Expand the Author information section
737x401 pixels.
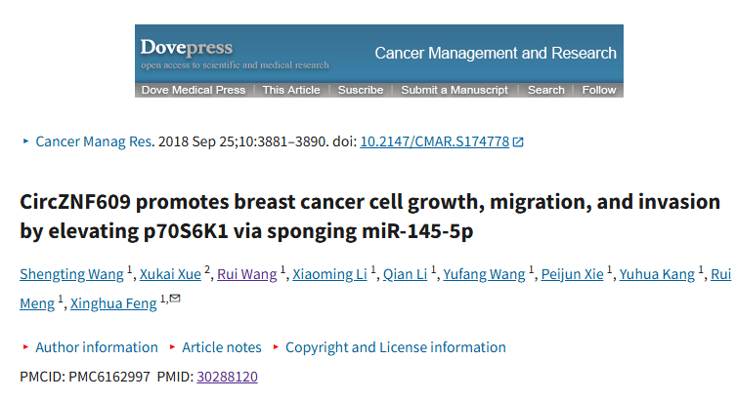97,347
